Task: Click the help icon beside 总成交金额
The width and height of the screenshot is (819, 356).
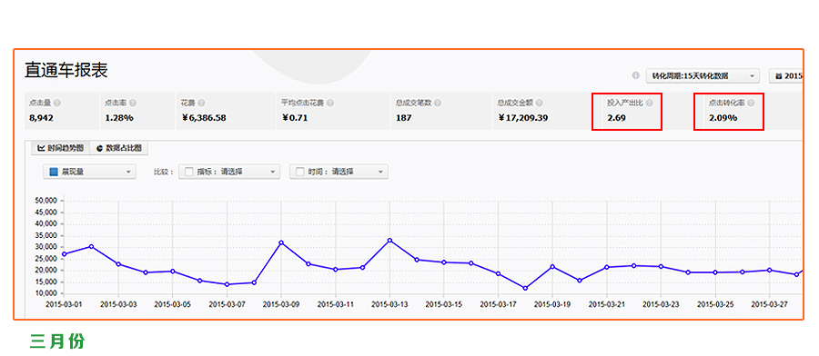Action: point(539,104)
